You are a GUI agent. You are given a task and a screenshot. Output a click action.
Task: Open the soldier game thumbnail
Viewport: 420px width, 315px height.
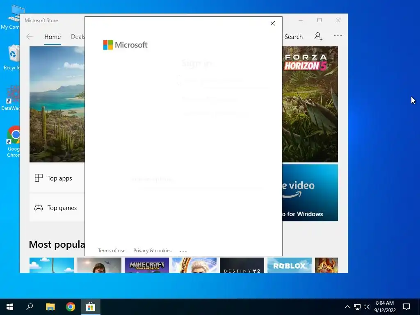[99, 265]
